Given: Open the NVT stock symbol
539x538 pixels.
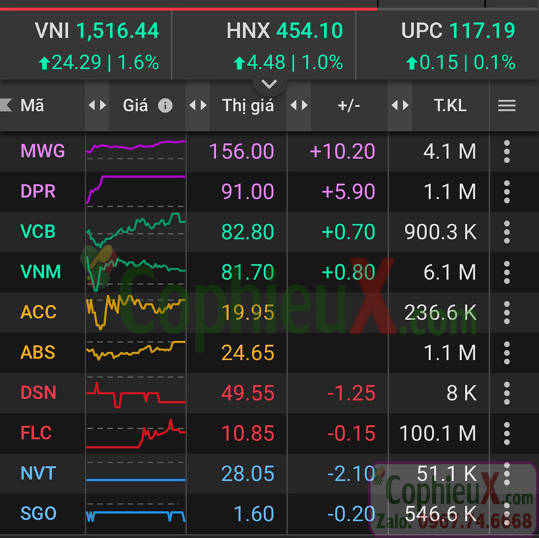Looking at the screenshot, I should point(38,473).
